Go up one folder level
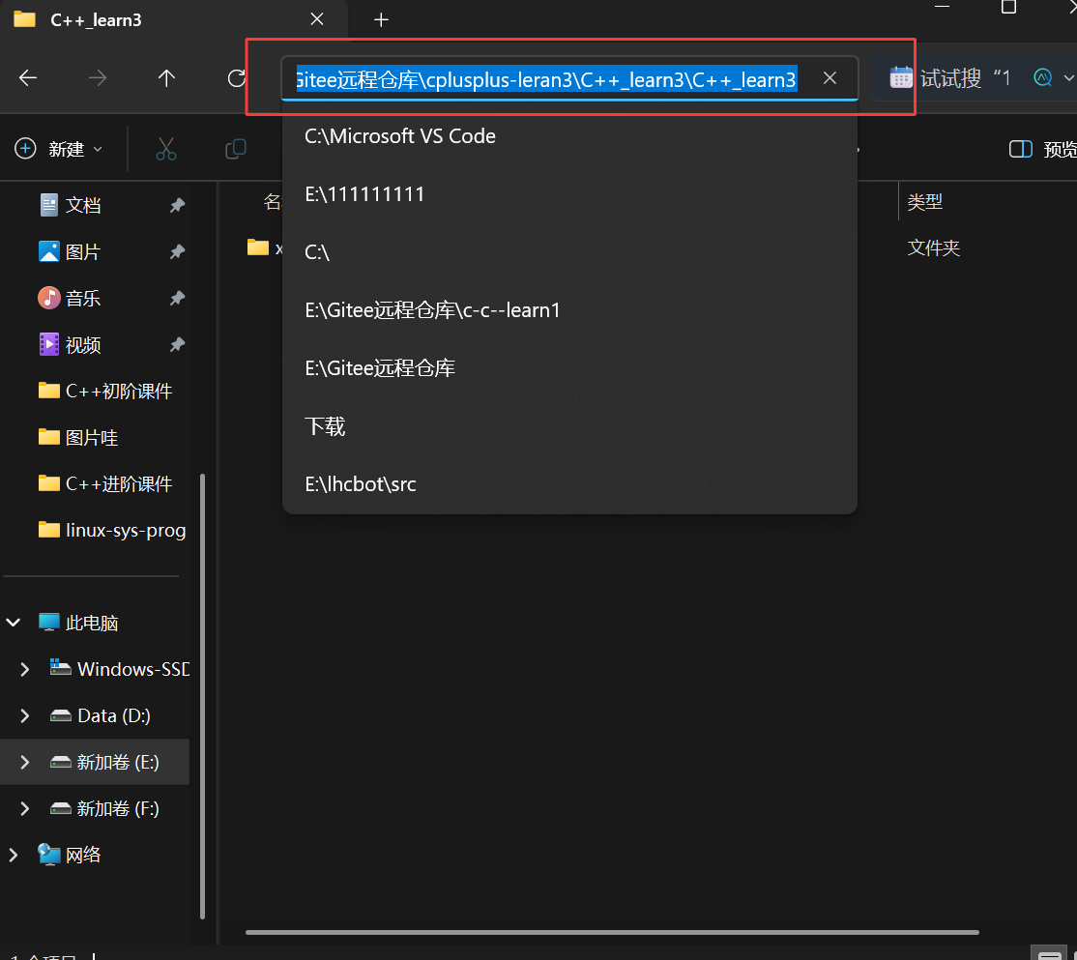1077x960 pixels. coord(166,77)
